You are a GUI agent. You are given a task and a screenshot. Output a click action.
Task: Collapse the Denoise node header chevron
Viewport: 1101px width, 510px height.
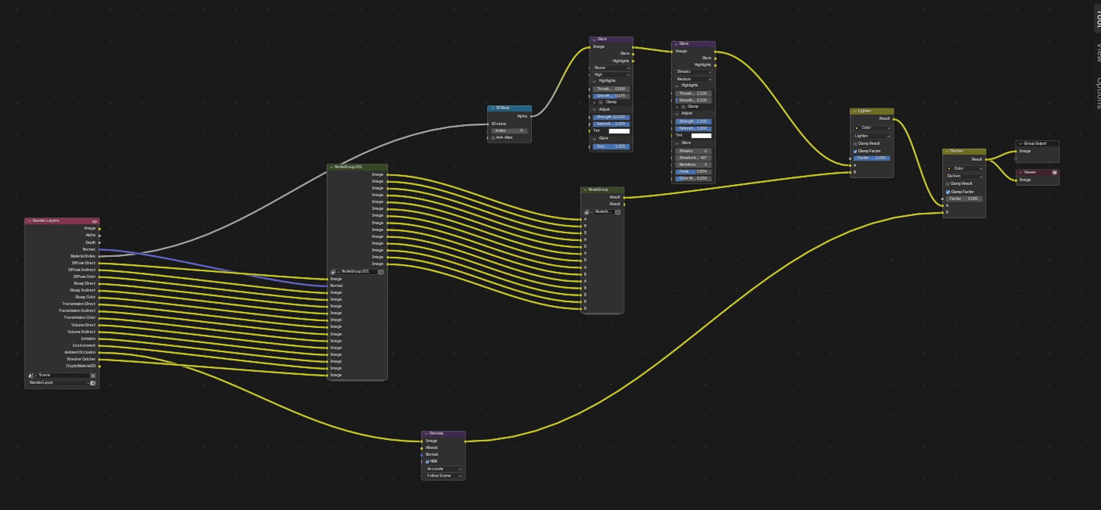click(426, 434)
